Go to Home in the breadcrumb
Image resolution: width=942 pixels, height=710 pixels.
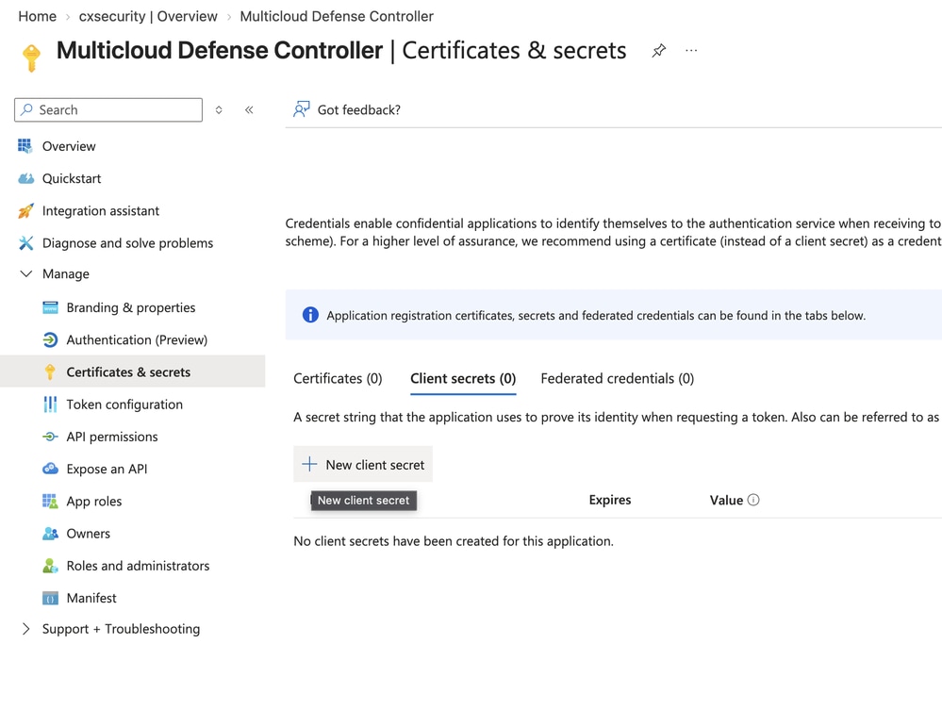(38, 16)
